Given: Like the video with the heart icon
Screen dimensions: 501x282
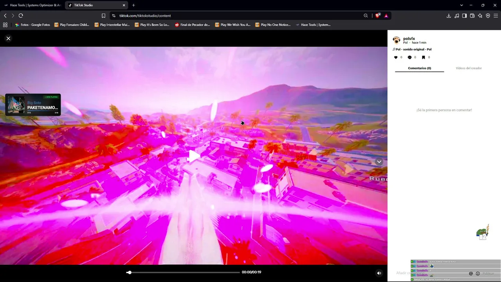Looking at the screenshot, I should click(396, 57).
